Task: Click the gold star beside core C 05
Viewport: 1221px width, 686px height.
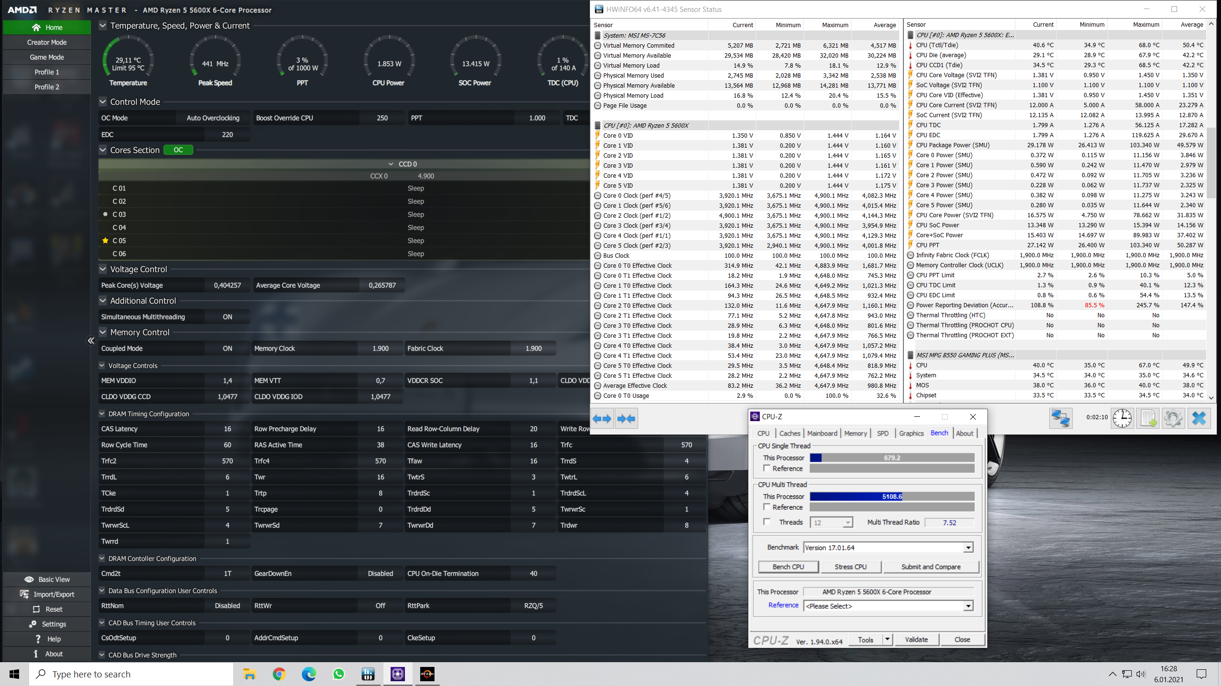Action: [105, 241]
